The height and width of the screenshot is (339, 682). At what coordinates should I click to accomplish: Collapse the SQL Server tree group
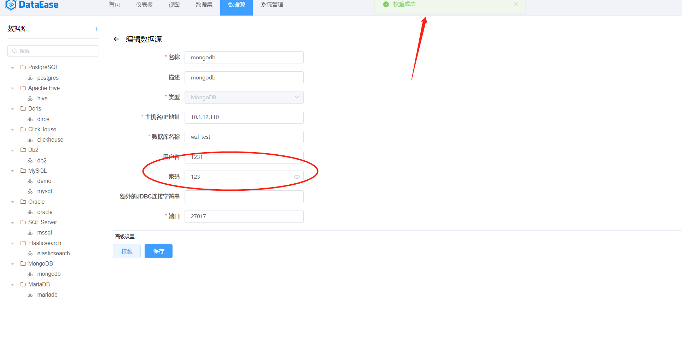pyautogui.click(x=13, y=222)
